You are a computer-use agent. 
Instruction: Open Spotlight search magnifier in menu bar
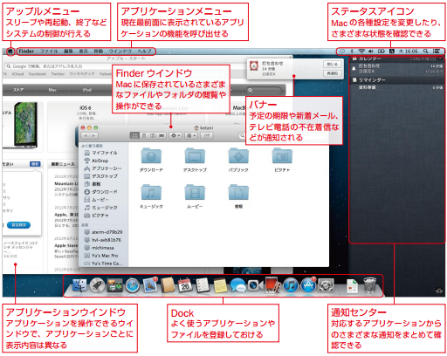point(425,51)
